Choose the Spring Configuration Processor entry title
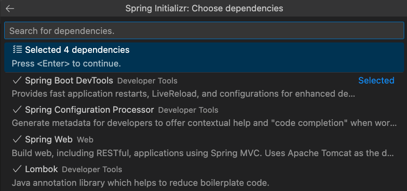This screenshot has width=407, height=191. [89, 110]
